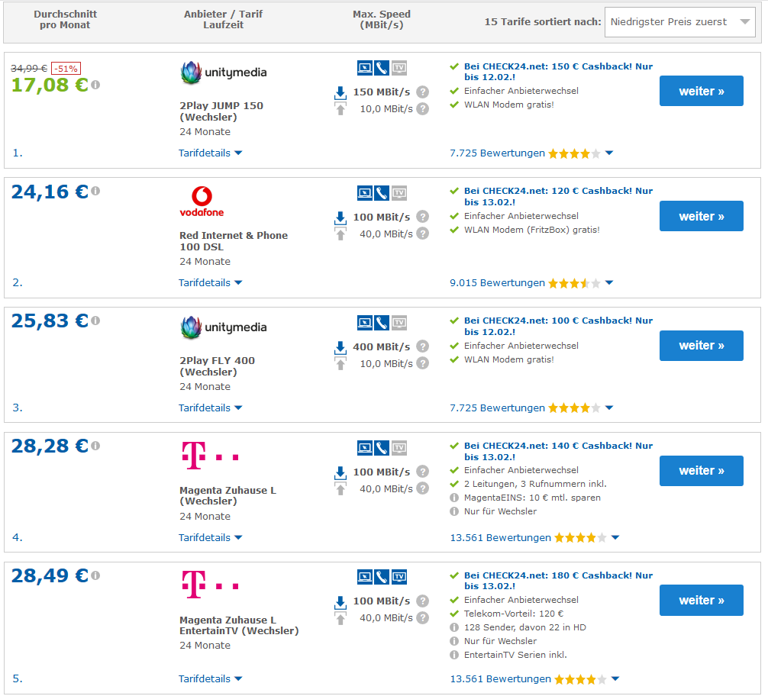Click the price '17,08 €'
768x696 pixels.
pyautogui.click(x=50, y=85)
